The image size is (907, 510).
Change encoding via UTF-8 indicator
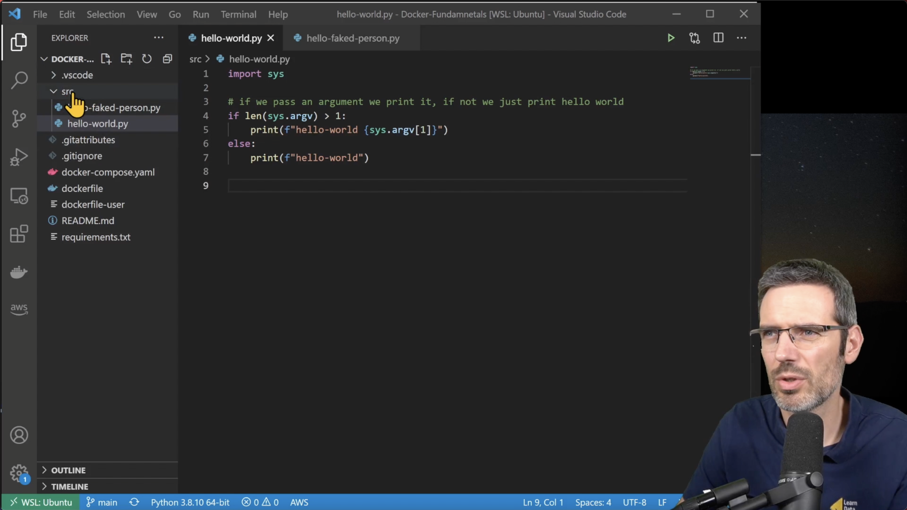635,502
